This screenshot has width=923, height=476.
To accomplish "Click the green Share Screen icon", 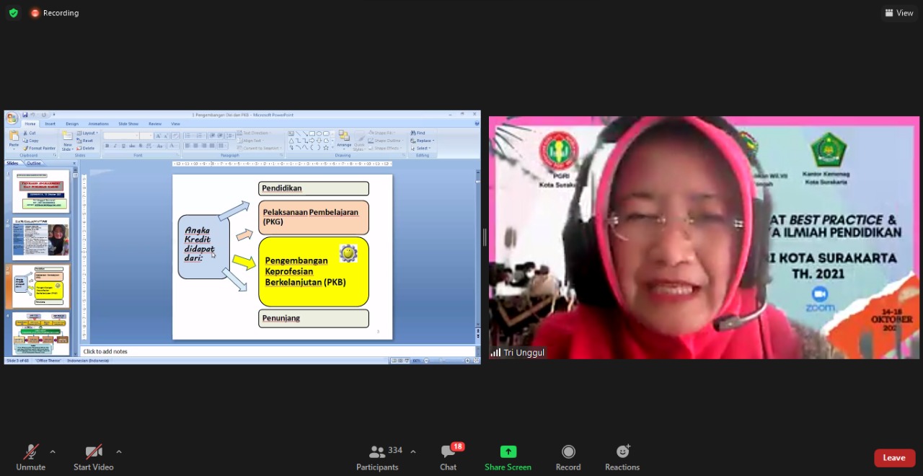I will tap(508, 451).
